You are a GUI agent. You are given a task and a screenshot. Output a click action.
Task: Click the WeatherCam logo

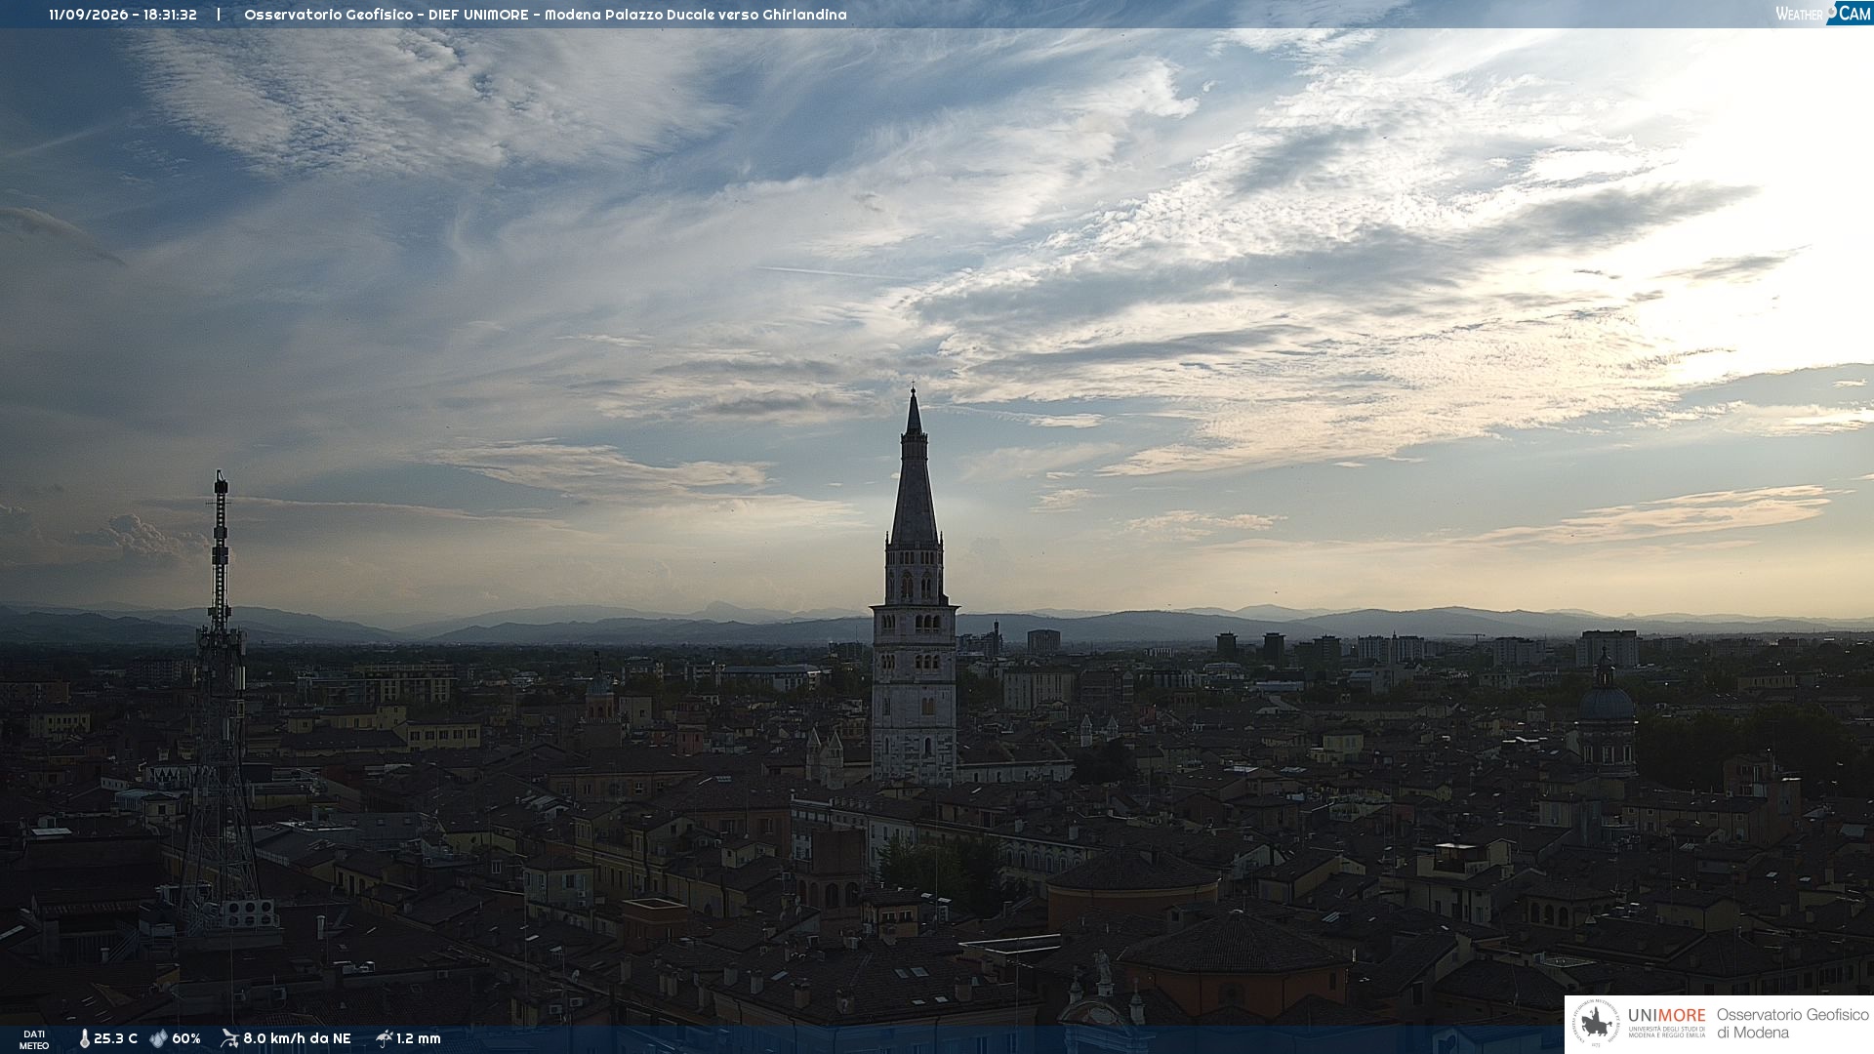(x=1823, y=14)
